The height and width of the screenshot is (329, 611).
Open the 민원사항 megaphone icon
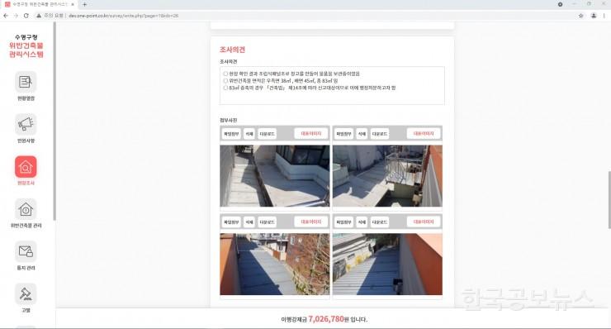click(x=26, y=125)
